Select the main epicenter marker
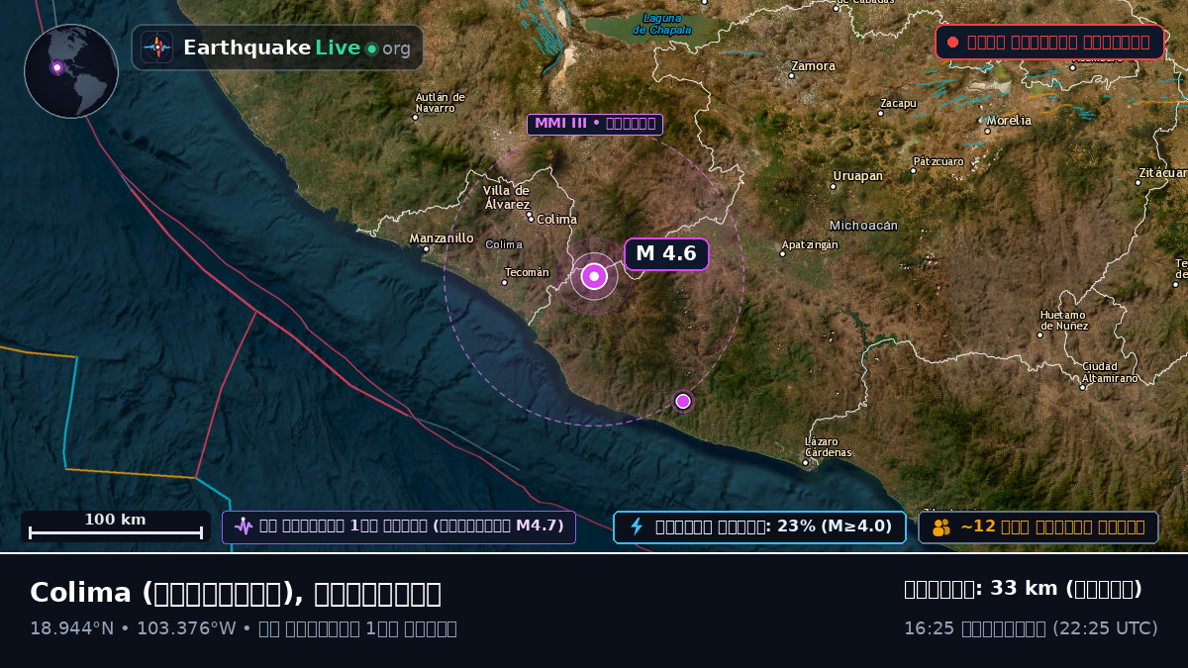 point(594,276)
